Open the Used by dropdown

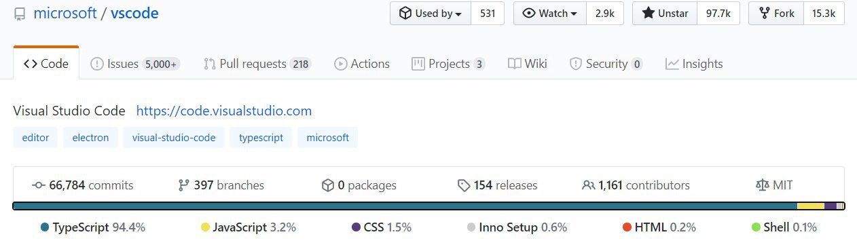pyautogui.click(x=431, y=14)
